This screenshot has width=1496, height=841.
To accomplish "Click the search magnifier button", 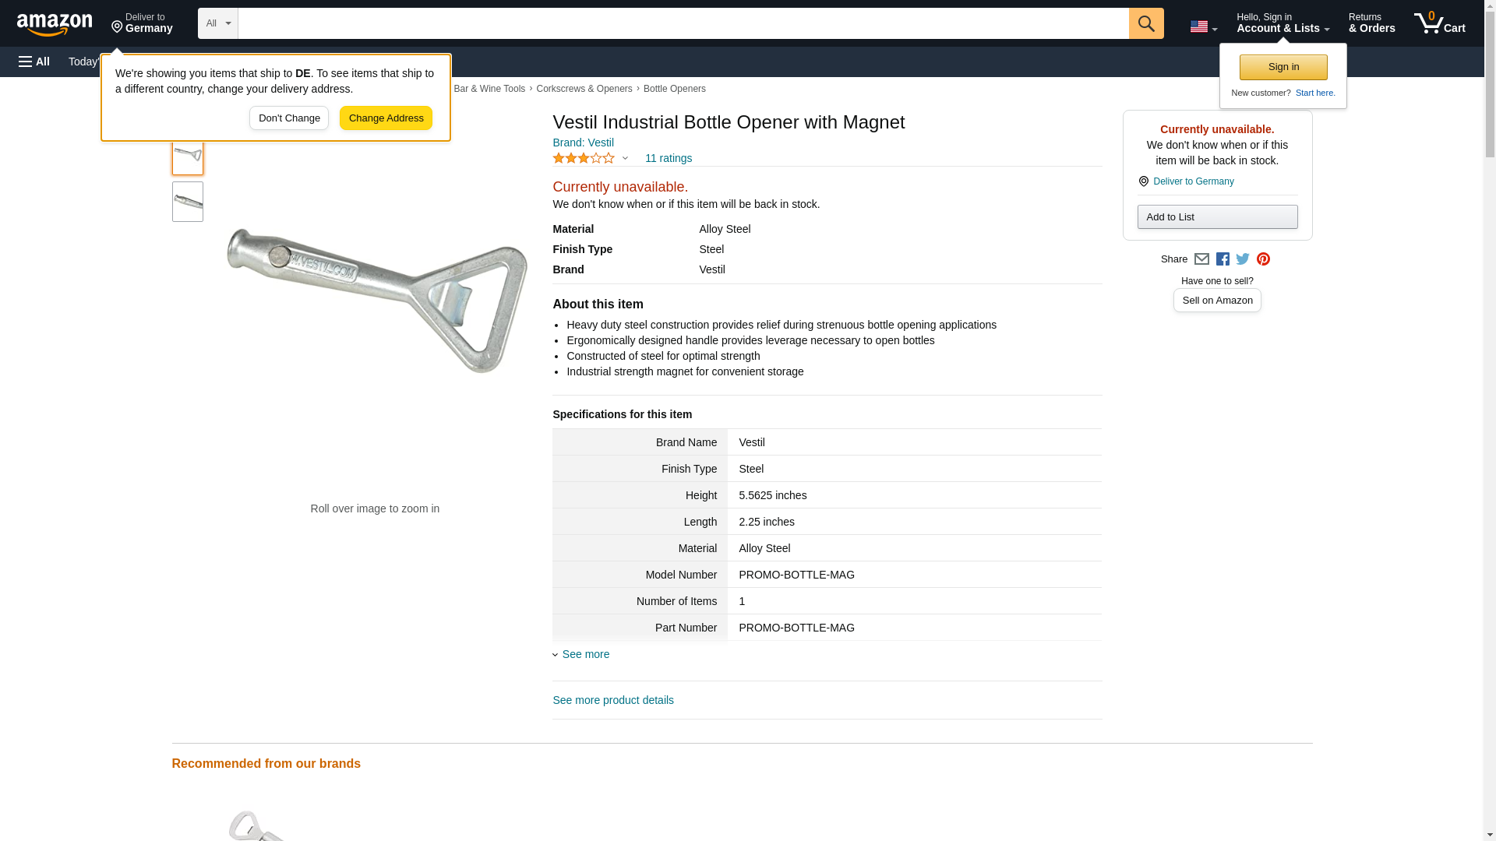I will (x=1145, y=23).
